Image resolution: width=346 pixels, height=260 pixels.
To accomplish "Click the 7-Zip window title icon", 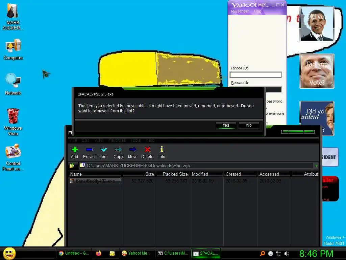I will pos(70,132).
